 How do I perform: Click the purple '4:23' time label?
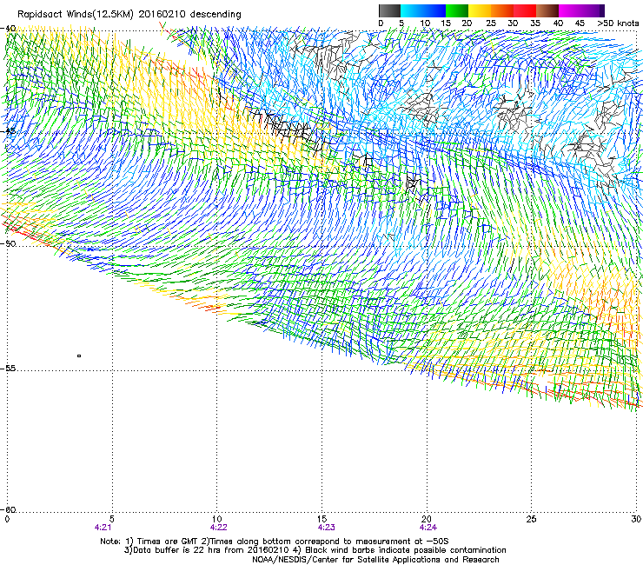coord(327,528)
